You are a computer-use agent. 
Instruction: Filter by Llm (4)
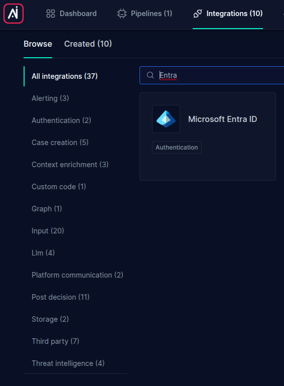tap(43, 253)
